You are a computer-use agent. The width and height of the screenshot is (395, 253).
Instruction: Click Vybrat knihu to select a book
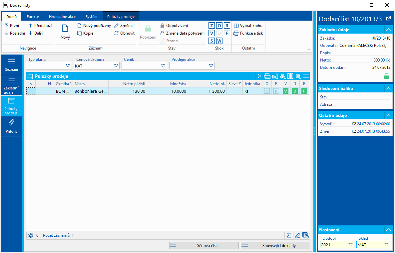point(248,25)
